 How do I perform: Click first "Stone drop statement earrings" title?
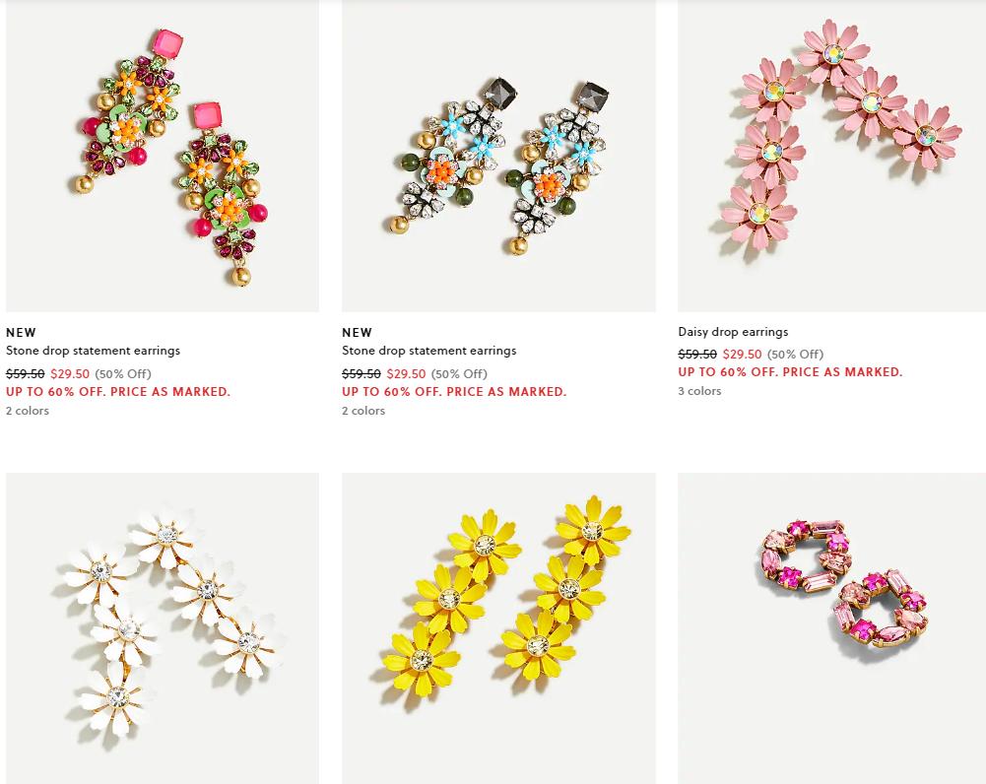click(x=93, y=351)
